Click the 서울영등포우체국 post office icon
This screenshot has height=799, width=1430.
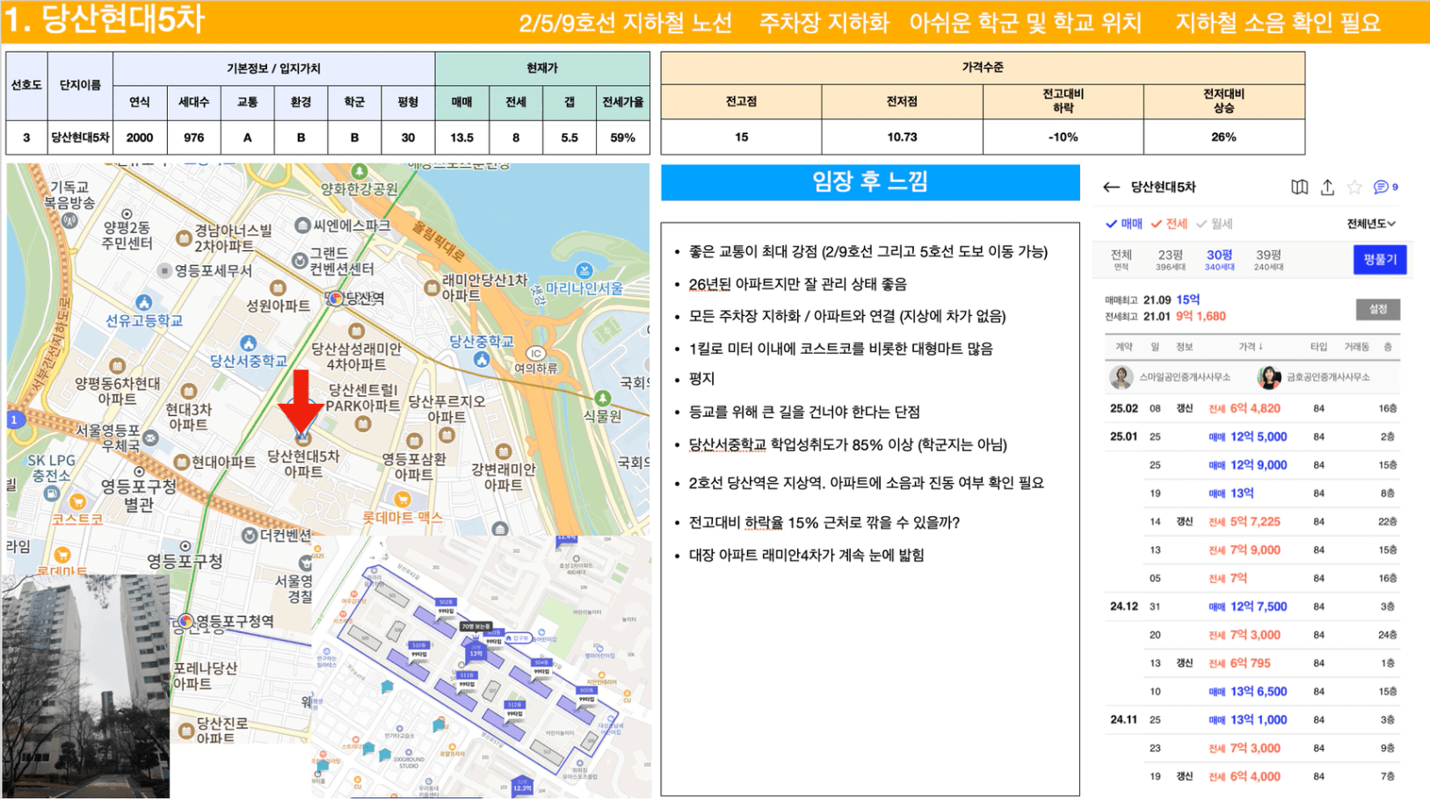point(150,437)
